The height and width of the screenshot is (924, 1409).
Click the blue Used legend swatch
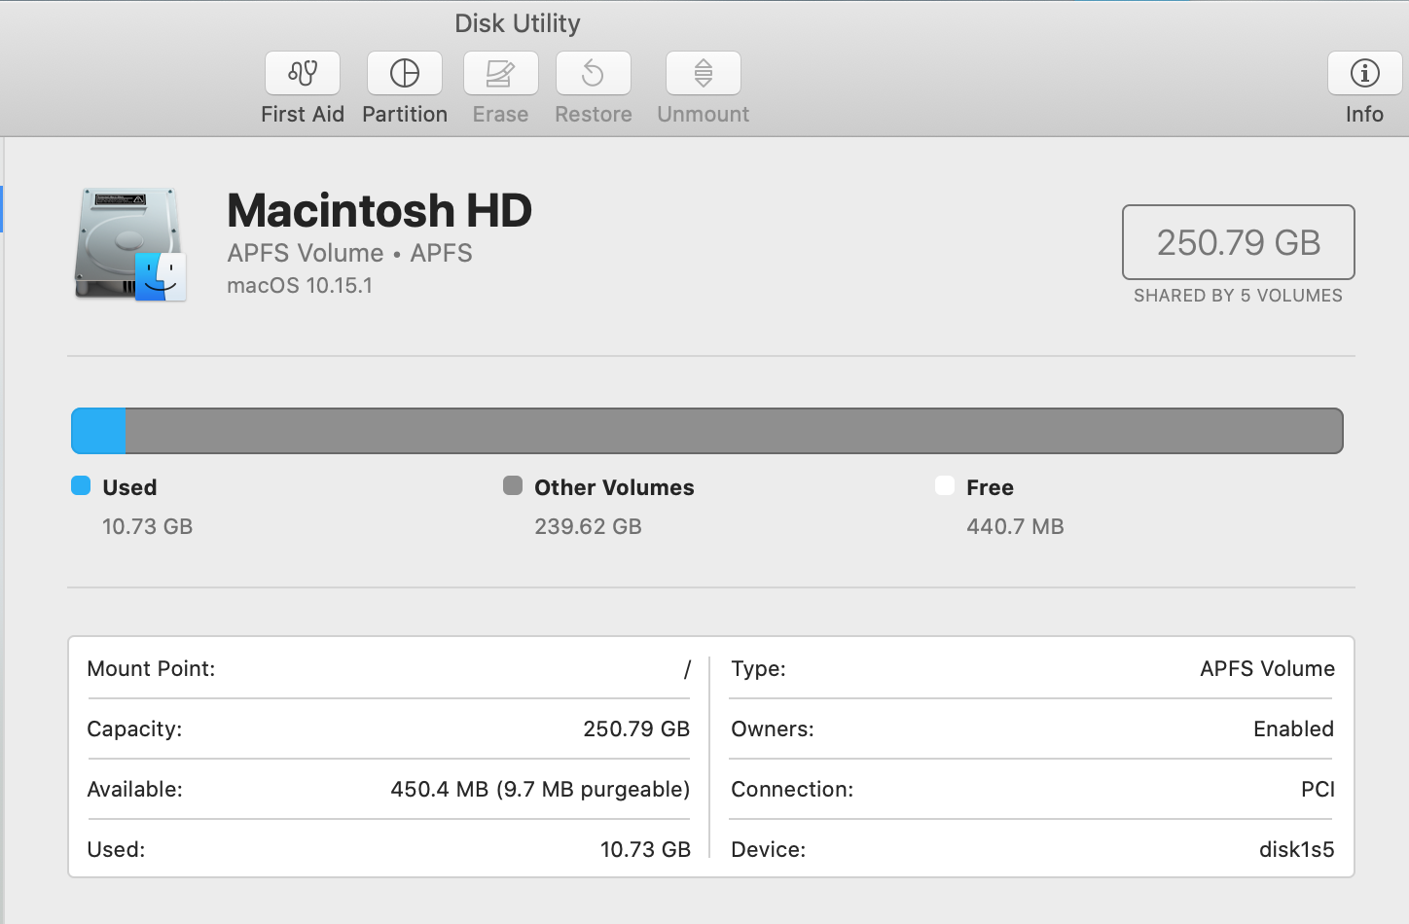point(81,485)
